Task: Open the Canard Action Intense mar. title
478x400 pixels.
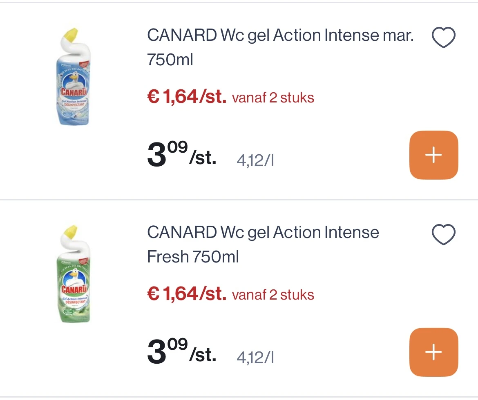Action: coord(280,47)
